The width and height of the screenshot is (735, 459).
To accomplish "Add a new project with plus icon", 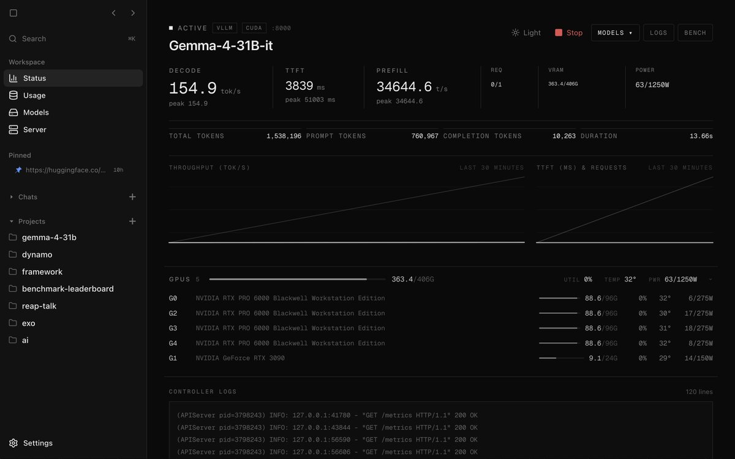I will [x=132, y=222].
